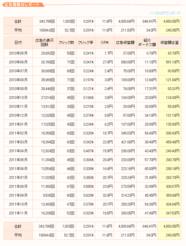Screen dimensions: 186x246
Task: Click the 2011年05月 date cell
Action: point(18,160)
